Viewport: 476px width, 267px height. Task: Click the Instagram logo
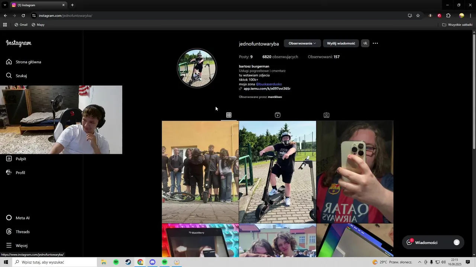[19, 43]
